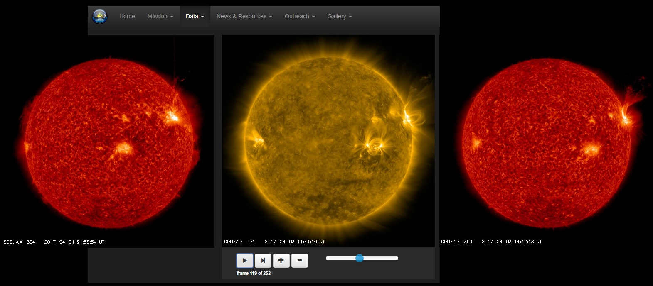Open the Gallery menu

pyautogui.click(x=339, y=17)
